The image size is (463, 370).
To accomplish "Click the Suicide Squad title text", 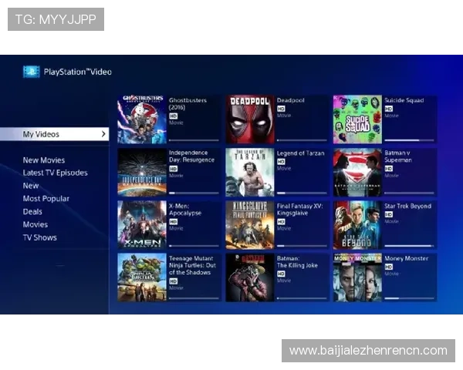I will coord(404,100).
